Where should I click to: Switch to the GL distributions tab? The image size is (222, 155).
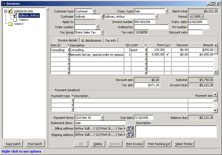coord(91,41)
